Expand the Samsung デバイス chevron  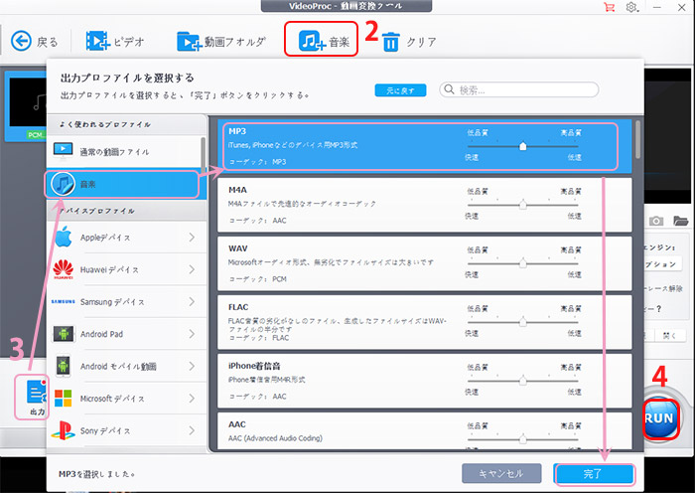[192, 302]
